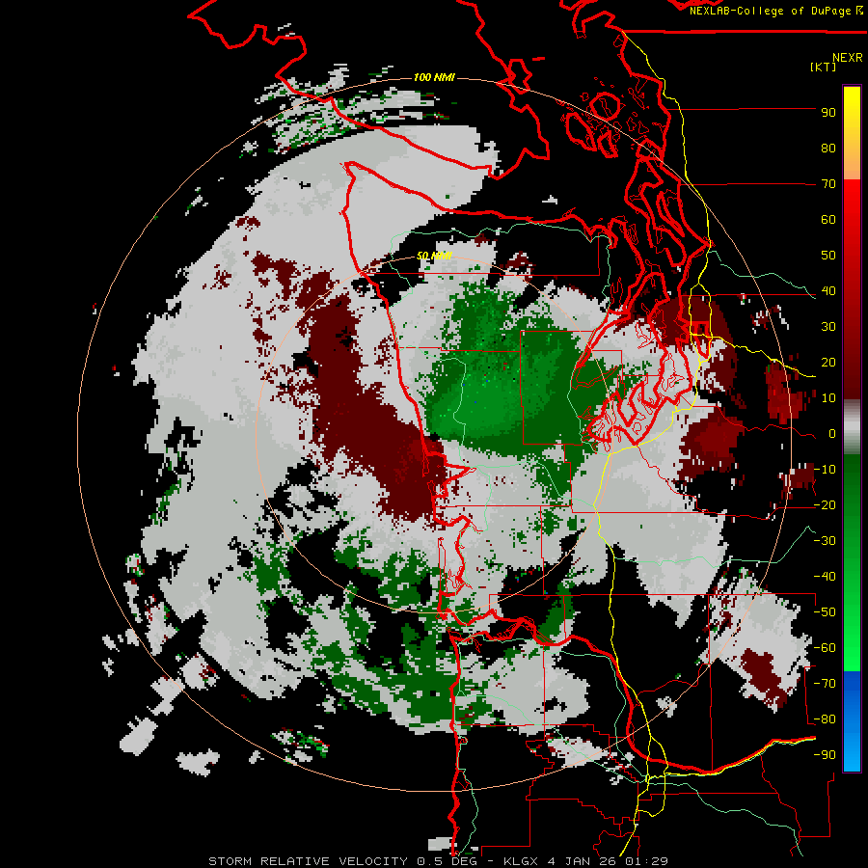Click the KLGX station identifier in the caption
The image size is (868, 868).
tap(523, 861)
